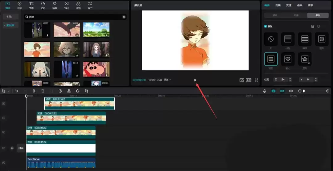Switch to the Speed (变速) inspector tab
The width and height of the screenshot is (333, 171).
289,5
